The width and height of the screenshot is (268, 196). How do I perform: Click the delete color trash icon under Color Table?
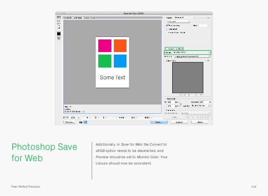(201, 95)
